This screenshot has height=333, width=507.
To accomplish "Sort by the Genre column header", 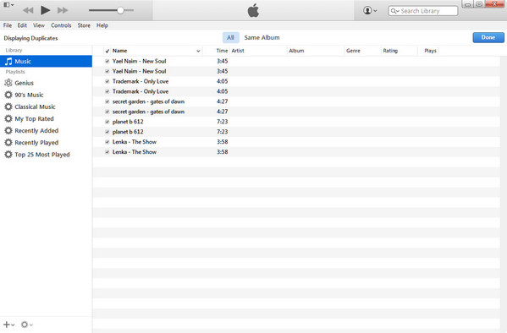I will coord(353,51).
